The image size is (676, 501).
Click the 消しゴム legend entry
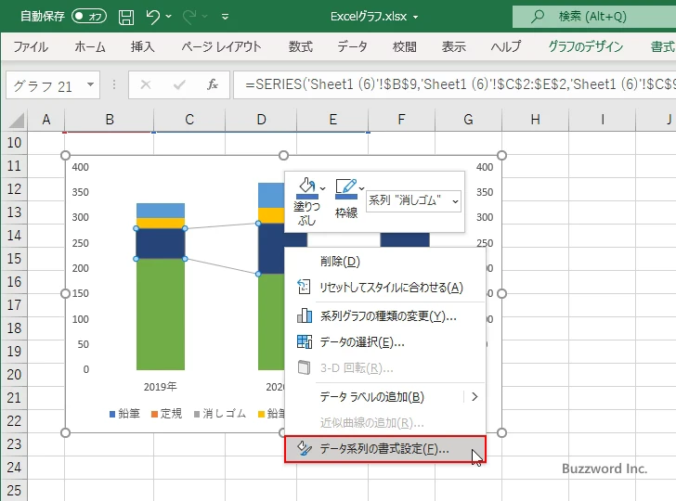[220, 414]
